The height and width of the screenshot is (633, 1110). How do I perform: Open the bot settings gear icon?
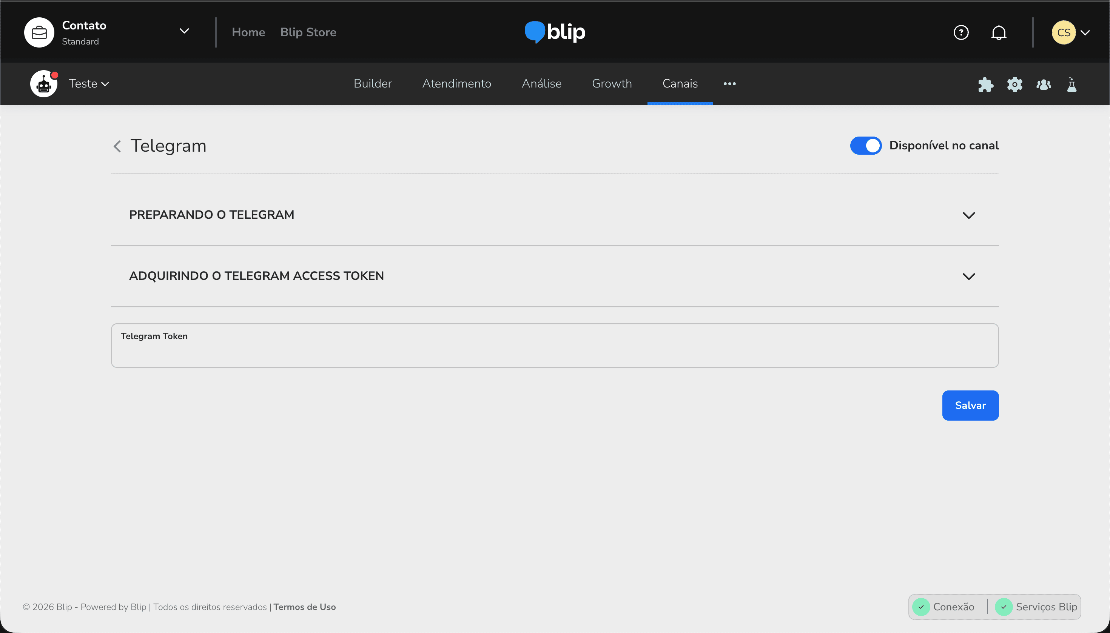1015,85
